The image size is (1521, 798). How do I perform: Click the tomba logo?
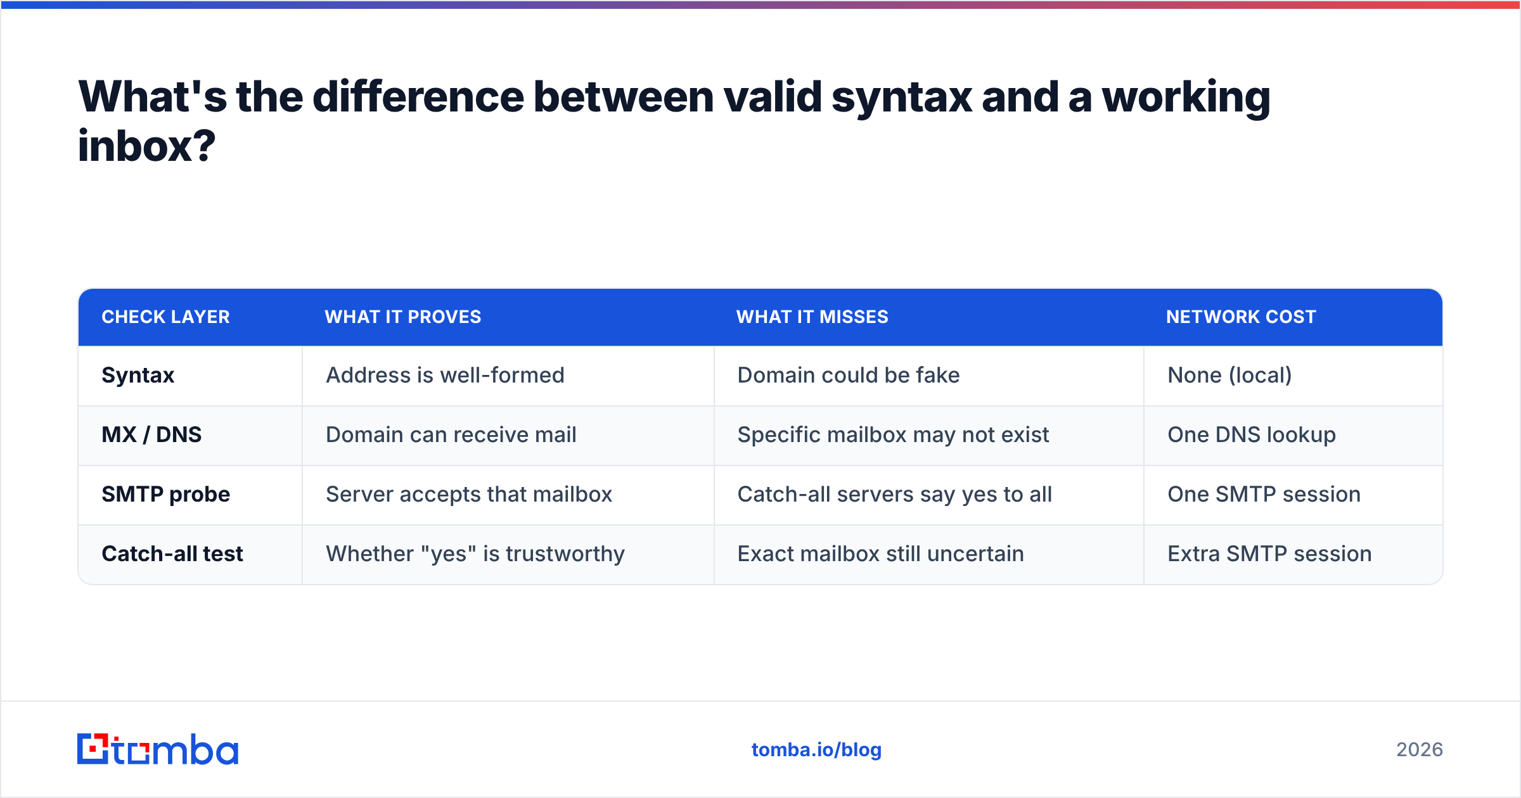click(x=158, y=749)
